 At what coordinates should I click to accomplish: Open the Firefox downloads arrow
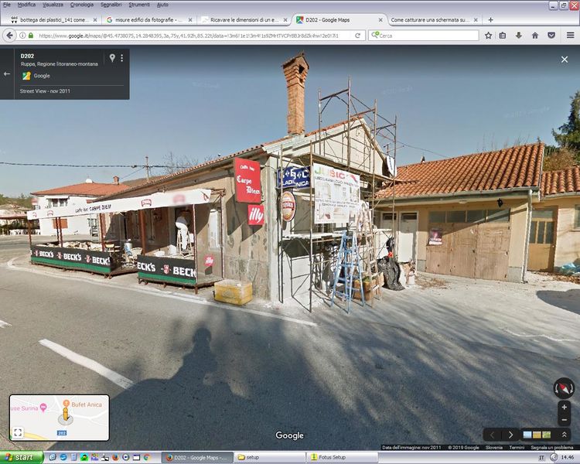tap(519, 36)
